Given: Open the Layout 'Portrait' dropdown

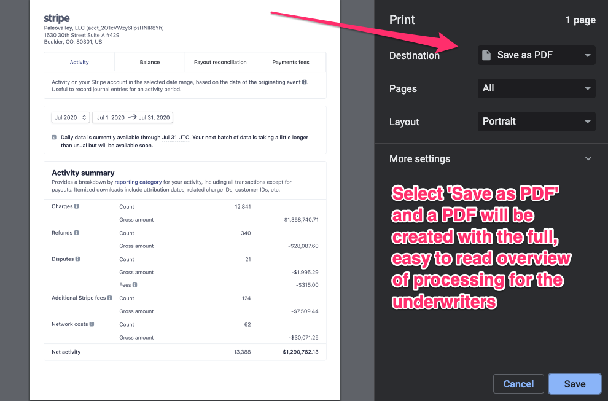Looking at the screenshot, I should 536,122.
